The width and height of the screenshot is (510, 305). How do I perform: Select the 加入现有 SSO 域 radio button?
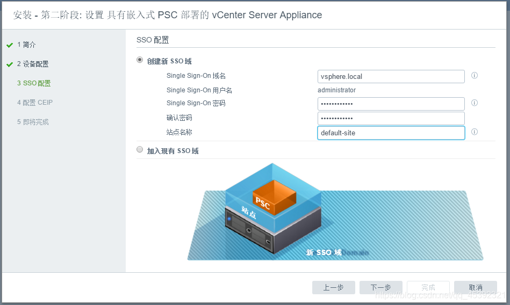140,150
